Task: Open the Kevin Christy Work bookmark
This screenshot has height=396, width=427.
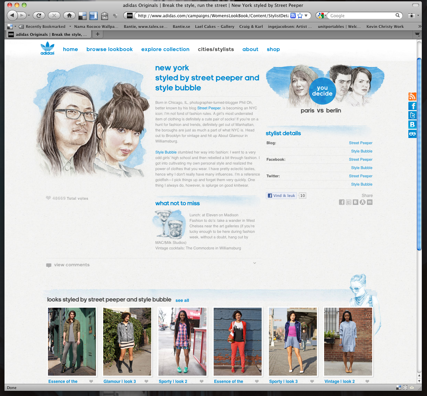Action: [x=385, y=26]
